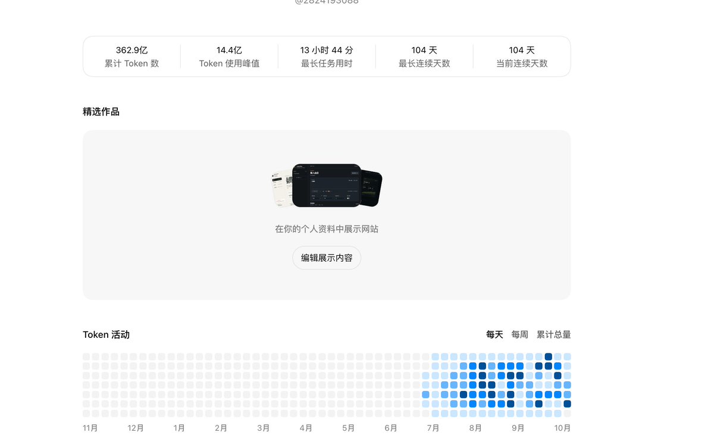Click the 104 天 value above 当前连续天数
Screen dimensions: 714x442
click(x=522, y=51)
